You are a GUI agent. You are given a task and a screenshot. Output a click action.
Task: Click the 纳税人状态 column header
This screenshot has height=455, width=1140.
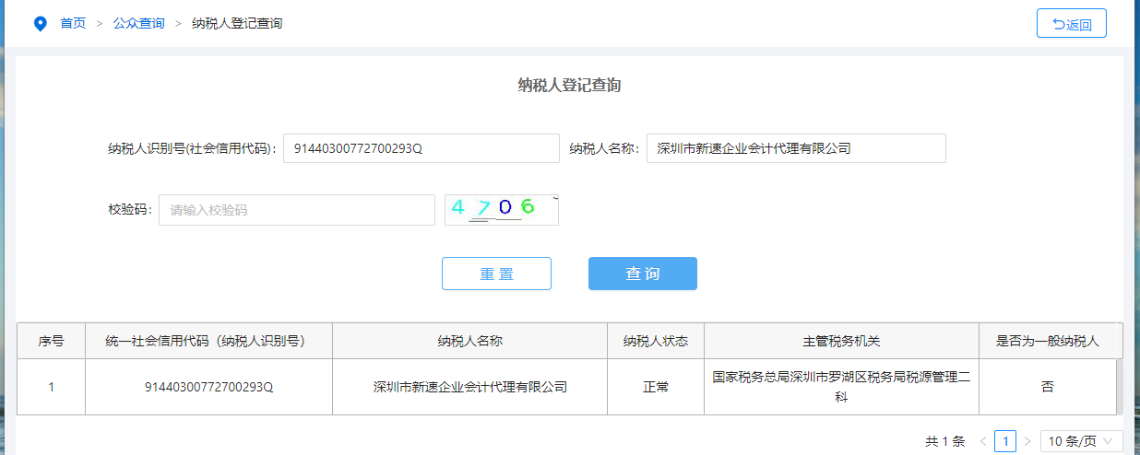coord(655,341)
